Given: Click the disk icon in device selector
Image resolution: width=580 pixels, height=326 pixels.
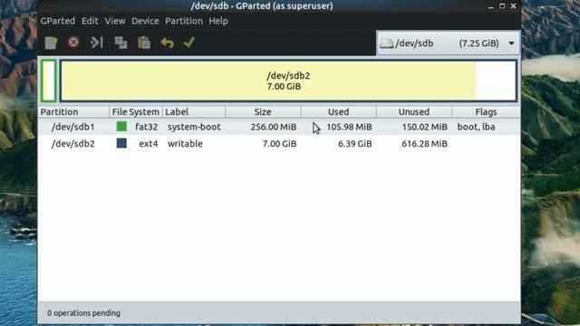Looking at the screenshot, I should [387, 43].
